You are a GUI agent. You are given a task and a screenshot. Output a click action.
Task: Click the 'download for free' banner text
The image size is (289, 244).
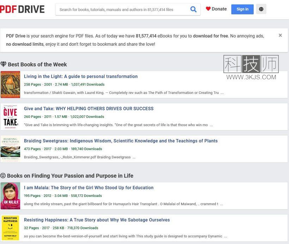click(211, 36)
